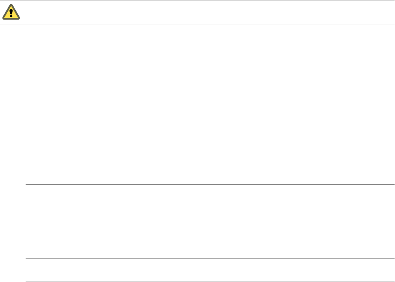Click the blank section between the two bordered rows
The width and height of the screenshot is (395, 282).
210,221
